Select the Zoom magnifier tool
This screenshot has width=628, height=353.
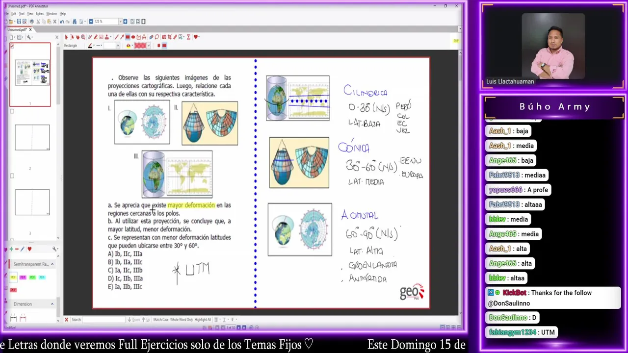83,37
